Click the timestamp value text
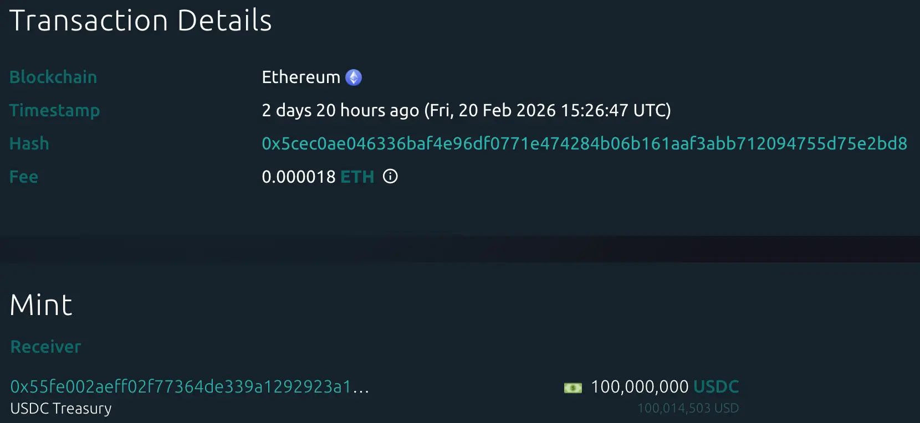 [466, 111]
